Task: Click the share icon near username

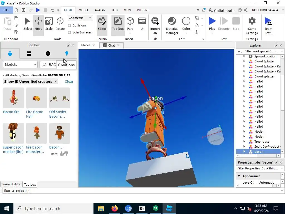Action: [246, 10]
